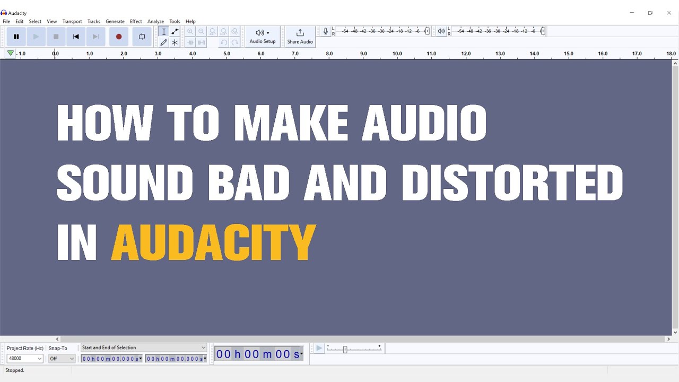The width and height of the screenshot is (679, 382).
Task: Open the audio position time format arrow
Action: [302, 354]
